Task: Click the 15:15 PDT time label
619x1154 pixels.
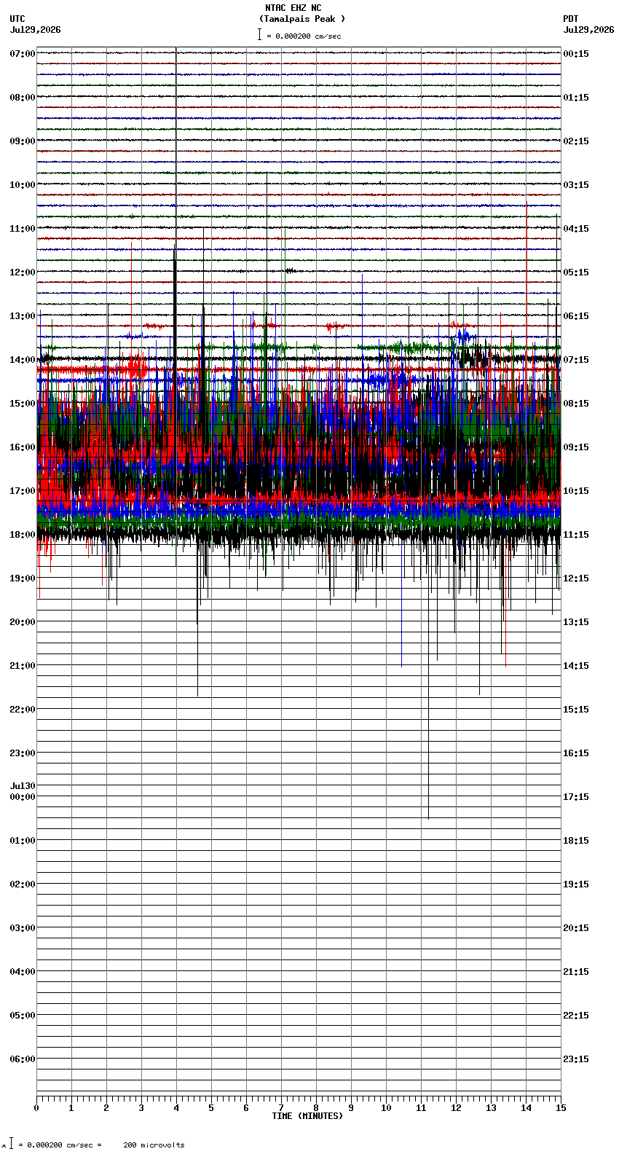Action: (576, 710)
